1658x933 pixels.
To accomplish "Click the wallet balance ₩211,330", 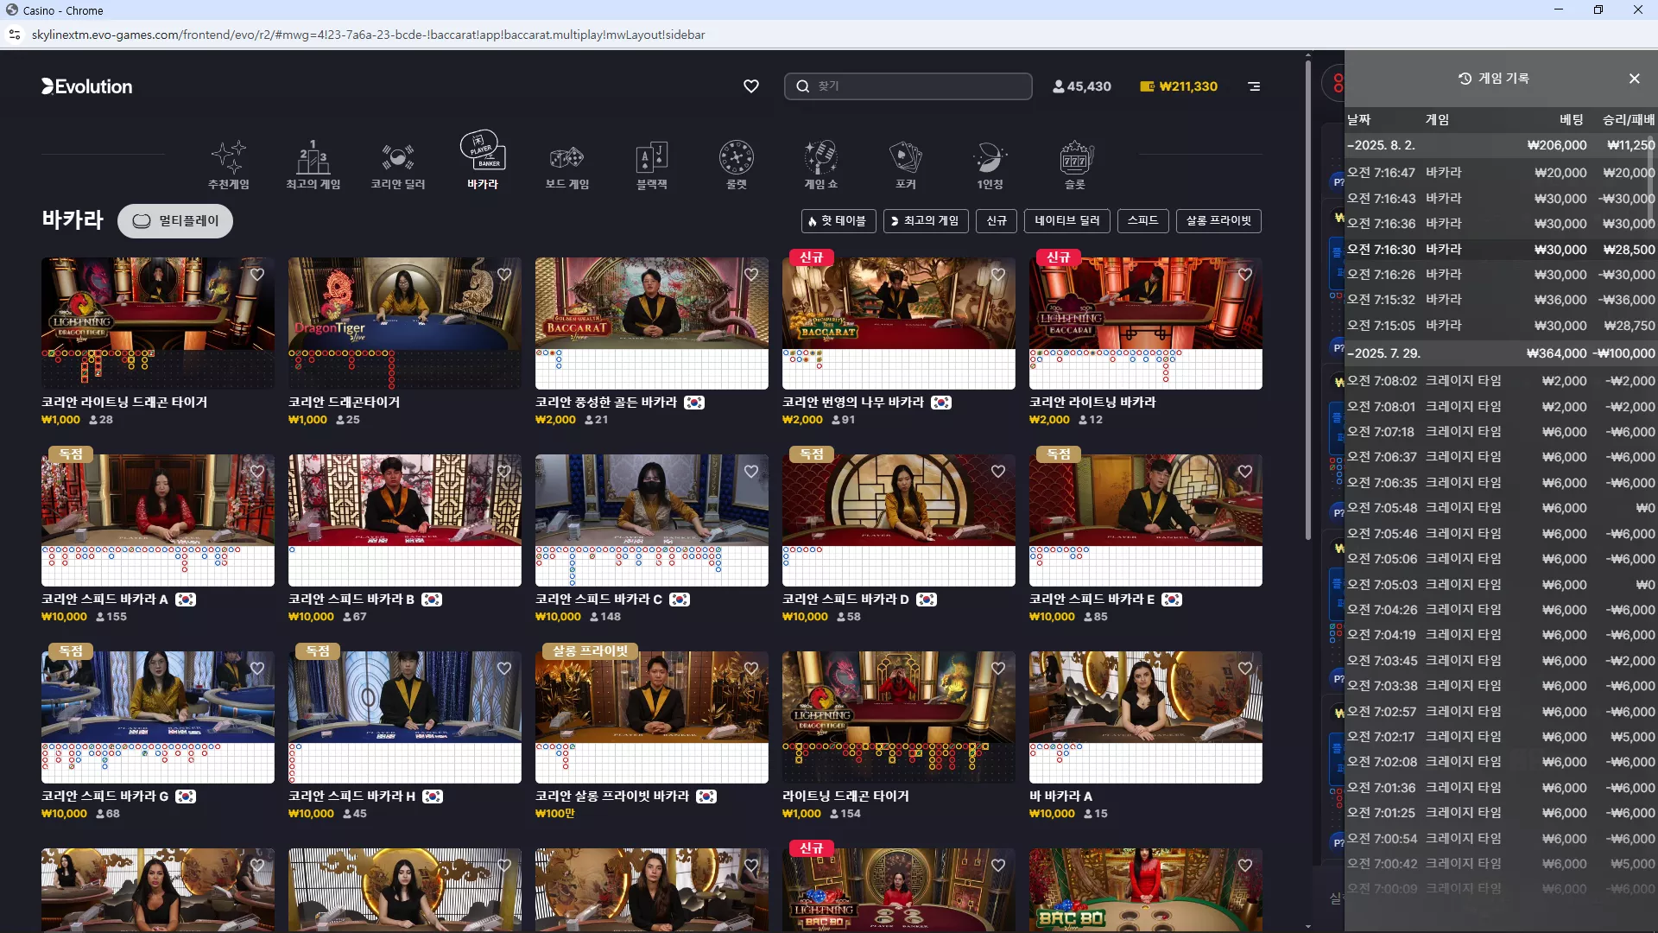I will [x=1179, y=86].
